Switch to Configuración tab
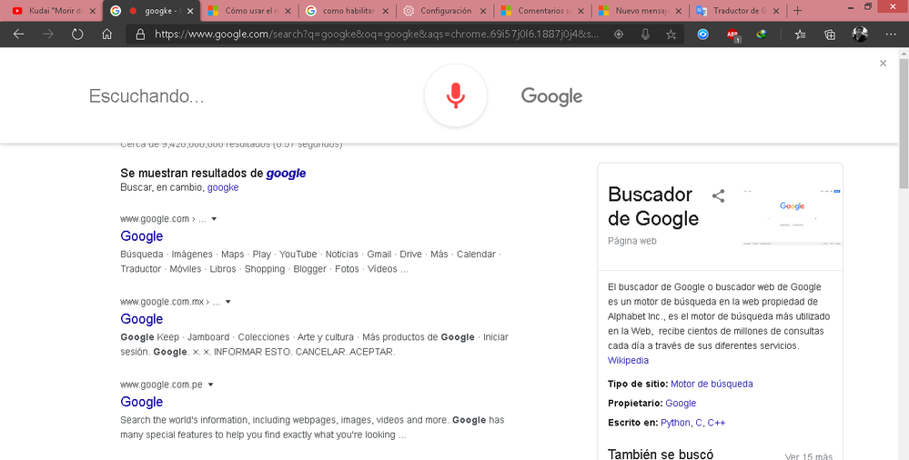 (x=445, y=10)
